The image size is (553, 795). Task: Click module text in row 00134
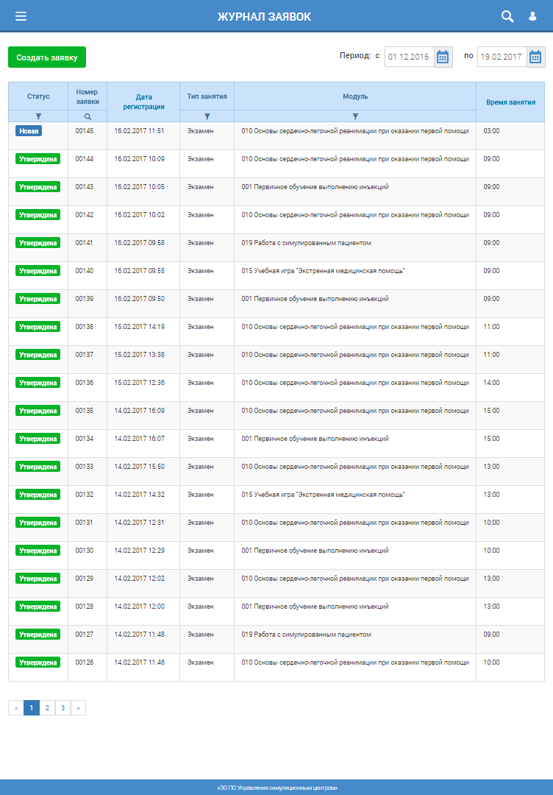[x=315, y=439]
